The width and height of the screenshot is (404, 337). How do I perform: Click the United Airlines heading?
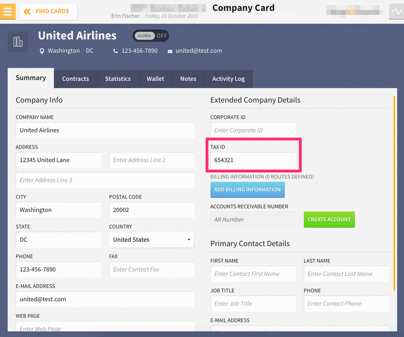(x=77, y=36)
